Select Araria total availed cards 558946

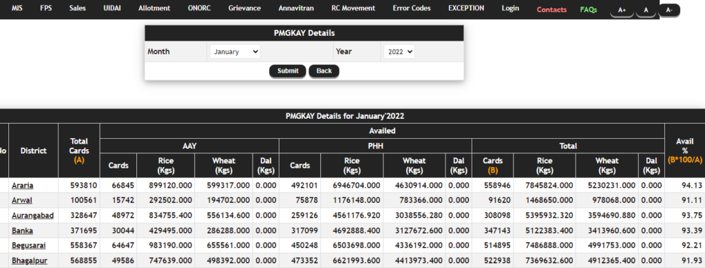pos(497,186)
